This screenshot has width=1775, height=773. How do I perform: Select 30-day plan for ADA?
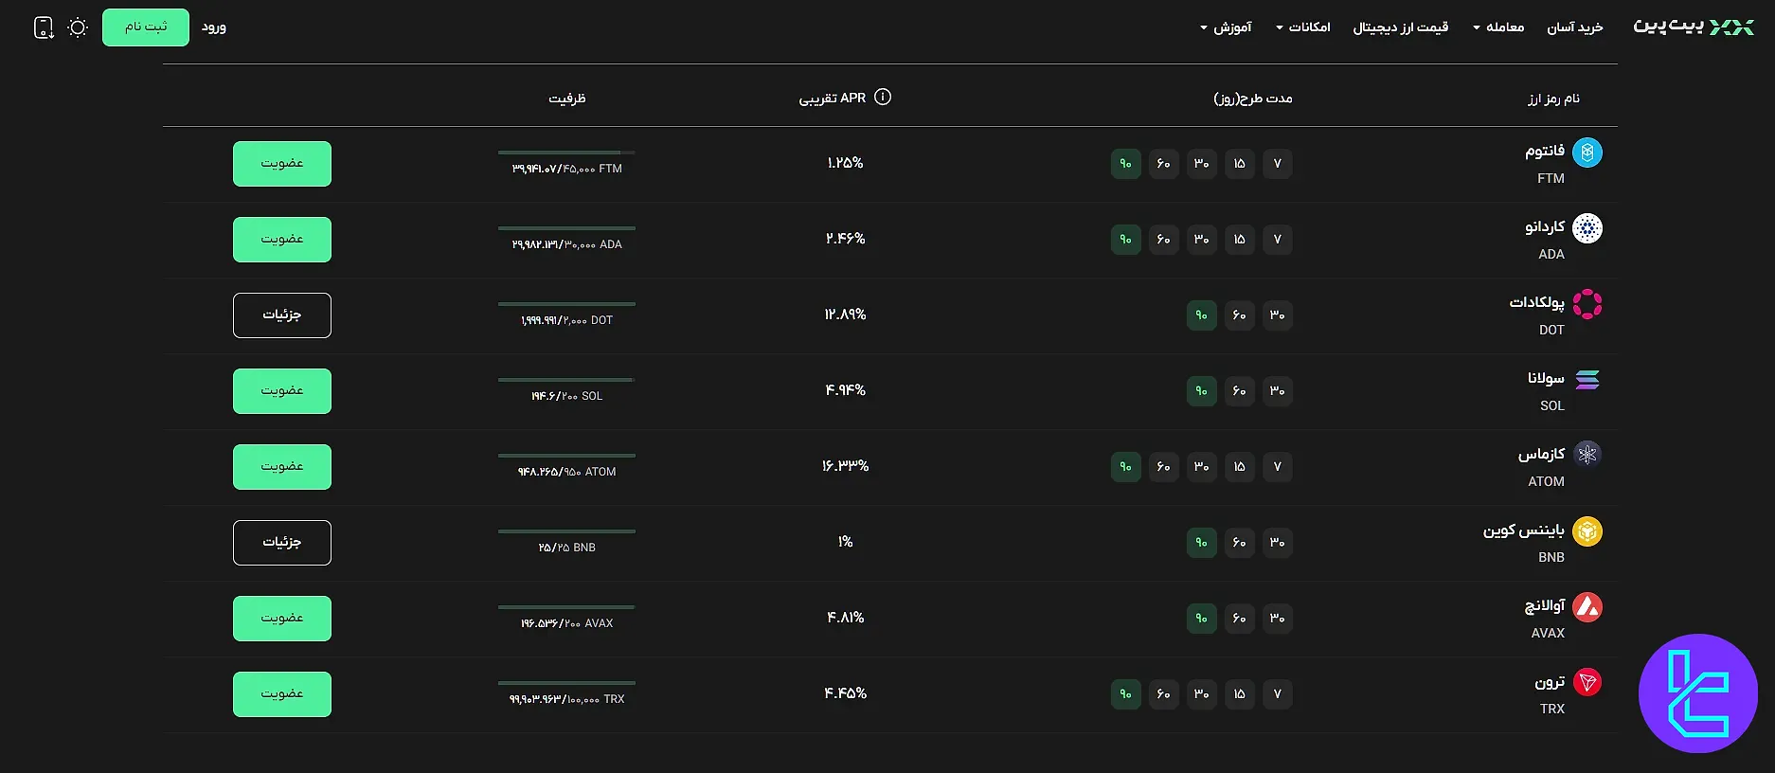click(1202, 240)
